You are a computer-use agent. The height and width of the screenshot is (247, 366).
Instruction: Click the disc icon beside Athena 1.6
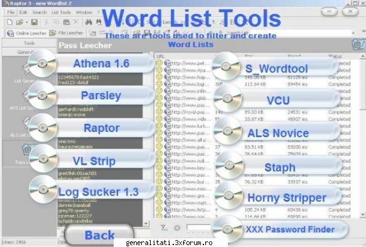(x=42, y=63)
